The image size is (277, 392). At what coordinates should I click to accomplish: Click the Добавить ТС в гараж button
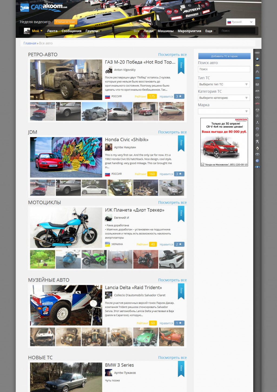coord(224,56)
